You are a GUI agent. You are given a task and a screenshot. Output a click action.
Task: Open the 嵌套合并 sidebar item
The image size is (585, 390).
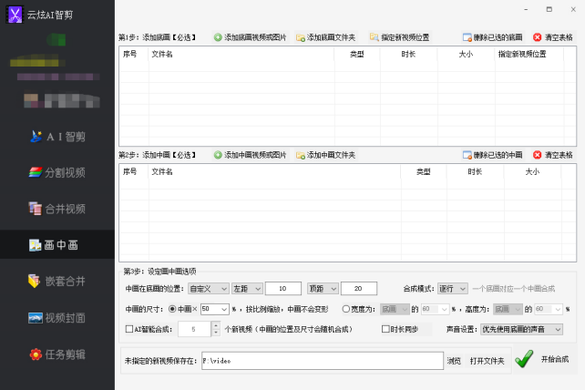pos(57,281)
